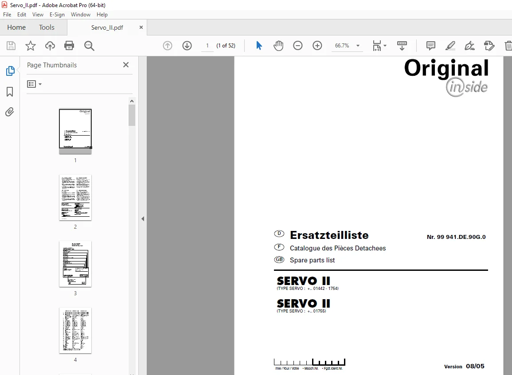
Task: Open Page Thumbnails sidebar icon
Action: click(10, 71)
